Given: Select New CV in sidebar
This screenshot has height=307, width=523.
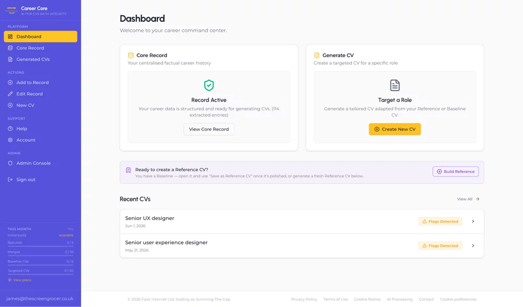Looking at the screenshot, I should coord(40,105).
